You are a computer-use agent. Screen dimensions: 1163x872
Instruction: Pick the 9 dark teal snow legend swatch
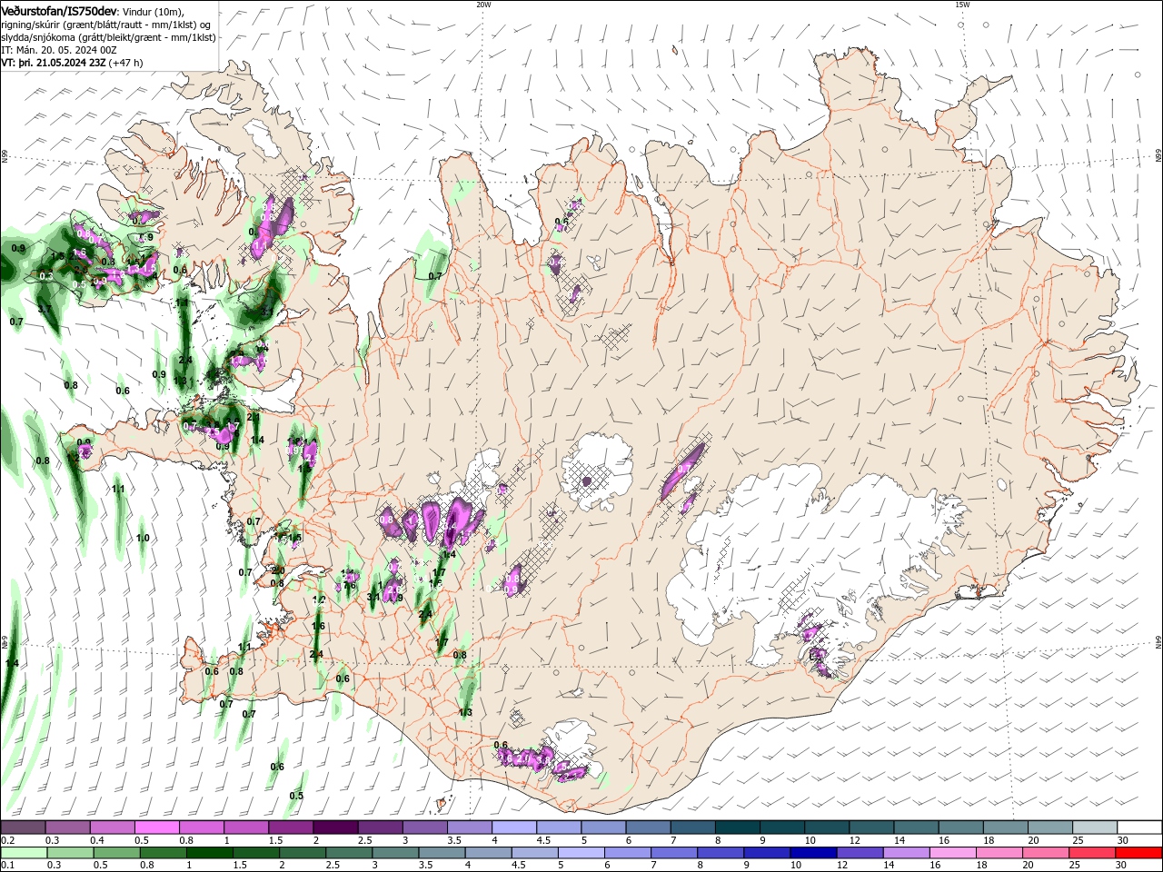(780, 827)
